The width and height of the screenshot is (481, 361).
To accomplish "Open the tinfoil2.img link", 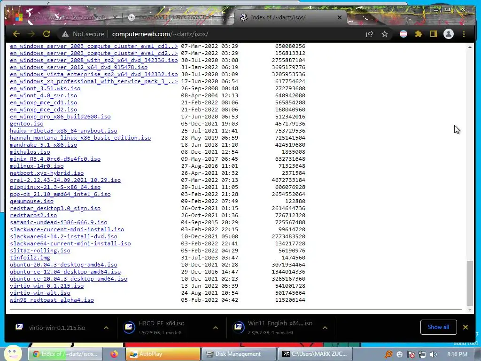I will 30,258.
